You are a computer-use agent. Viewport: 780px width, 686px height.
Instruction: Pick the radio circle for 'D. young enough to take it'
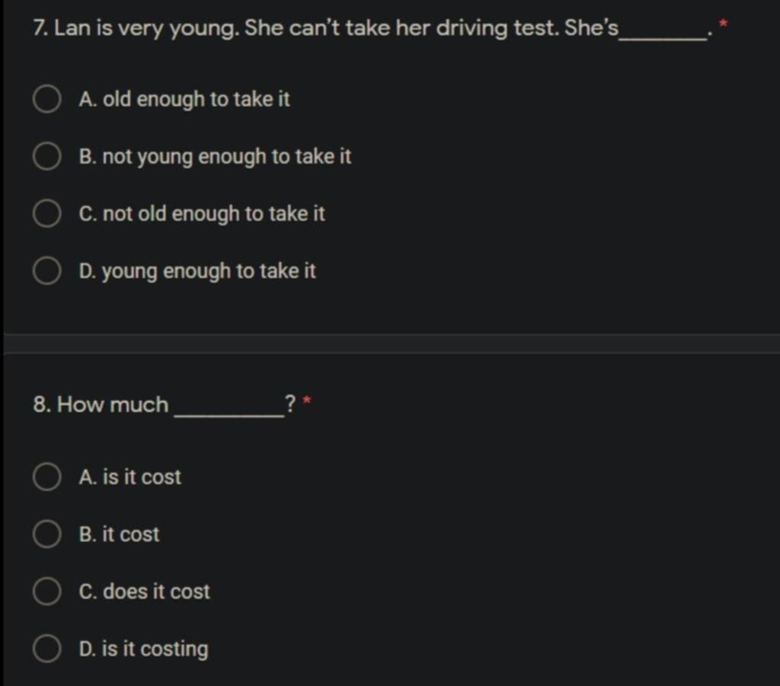pos(46,271)
